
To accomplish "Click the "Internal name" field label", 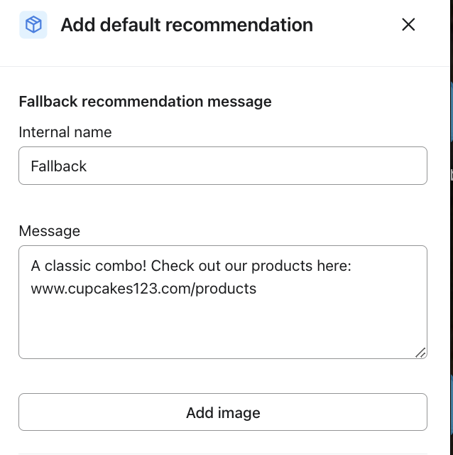I will 65,132.
